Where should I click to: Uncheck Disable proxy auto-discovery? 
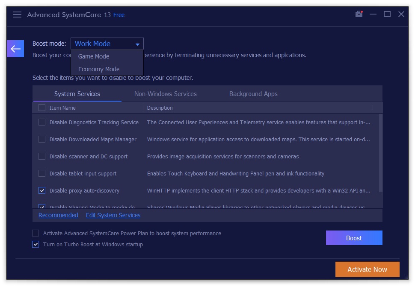(x=42, y=190)
